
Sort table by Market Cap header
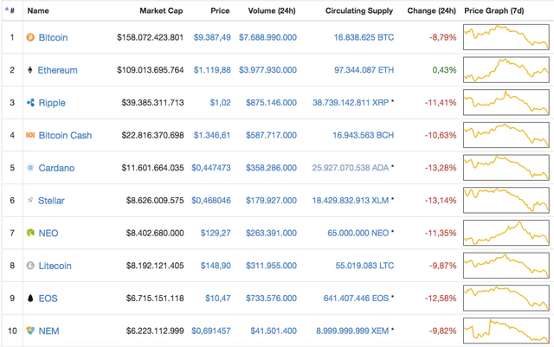coord(161,10)
